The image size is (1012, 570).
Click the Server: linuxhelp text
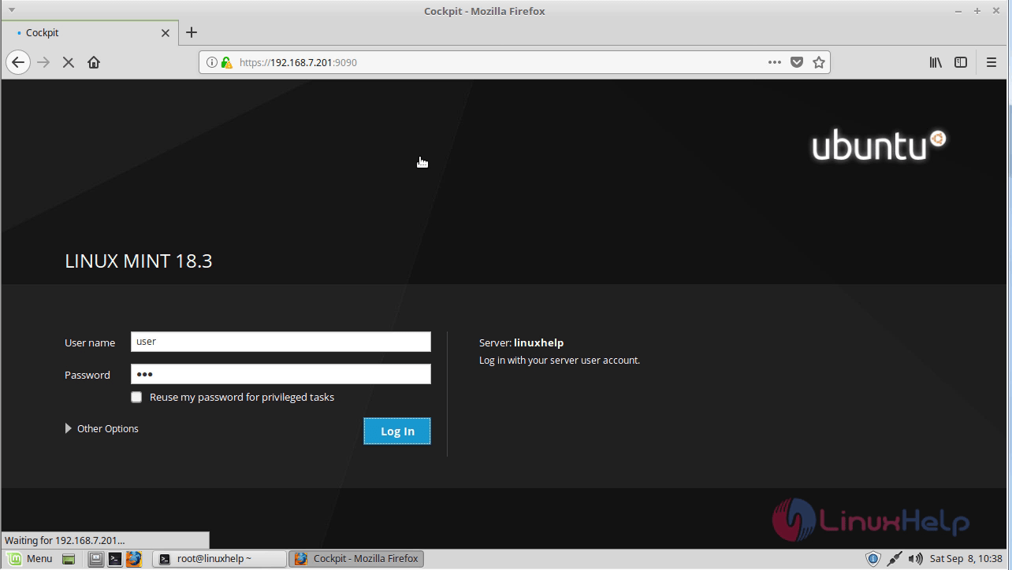click(521, 343)
